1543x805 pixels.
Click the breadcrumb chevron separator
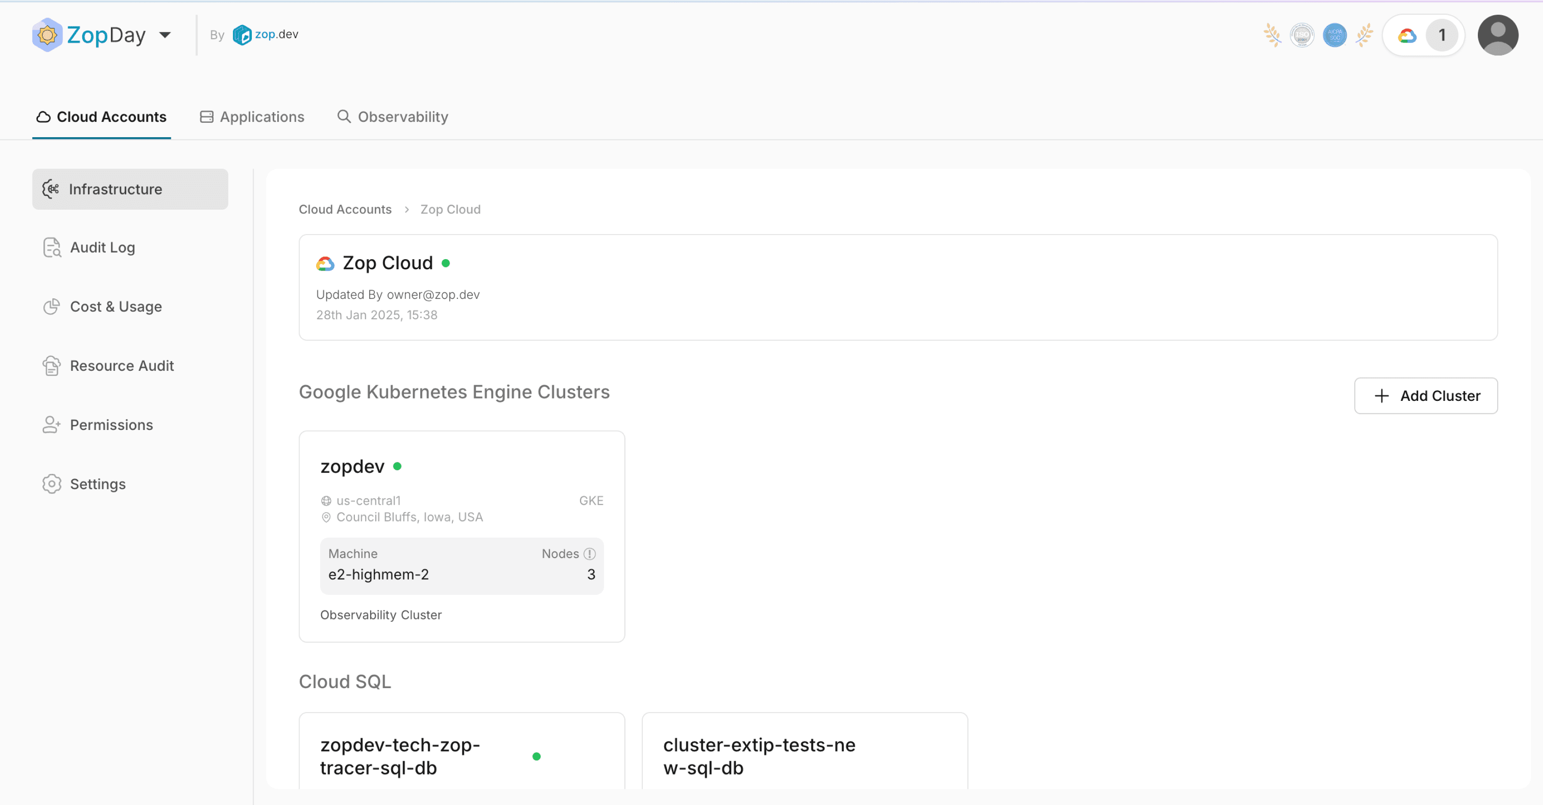(x=407, y=210)
